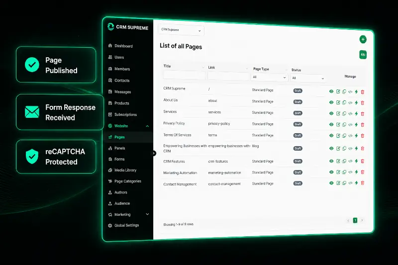Screen dimensions: 398x265
Task: Click lightning bolt for CRM Supreme page
Action: (x=356, y=92)
